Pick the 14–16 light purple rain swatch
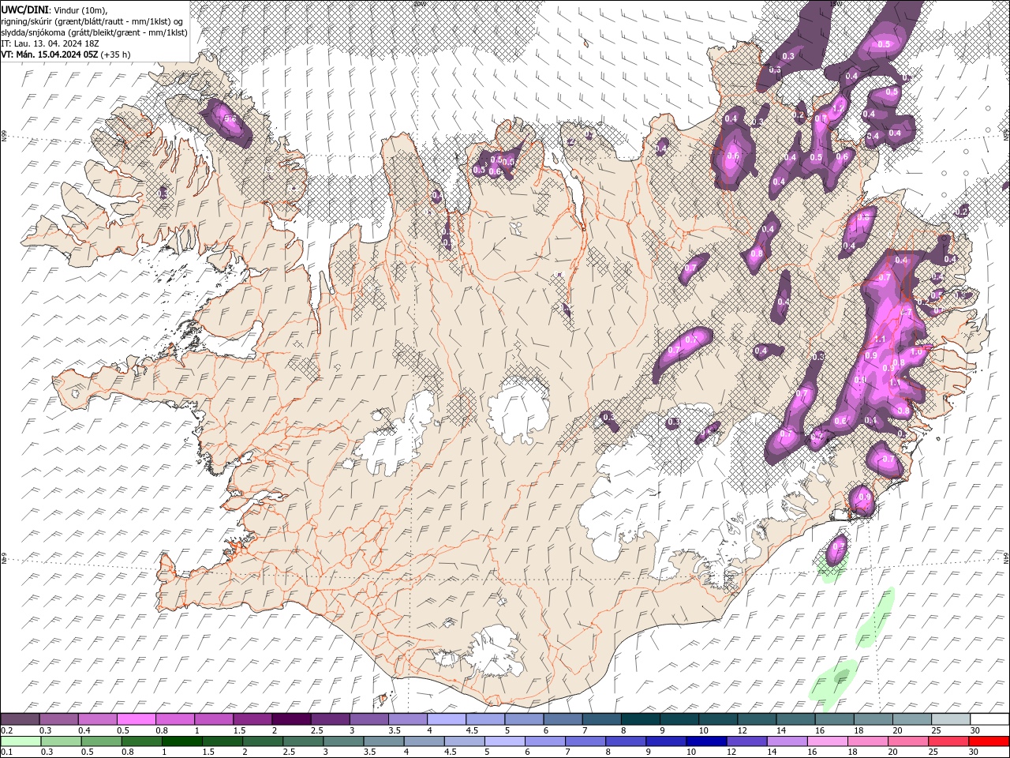Image resolution: width=1010 pixels, height=758 pixels. pos(787,741)
